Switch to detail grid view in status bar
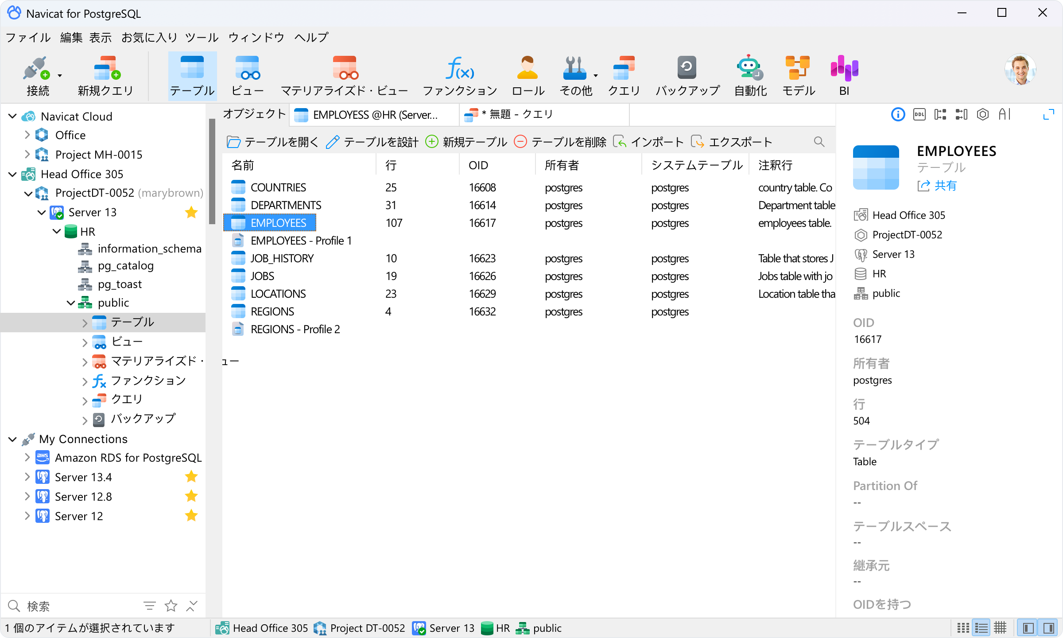This screenshot has width=1063, height=638. click(1000, 628)
